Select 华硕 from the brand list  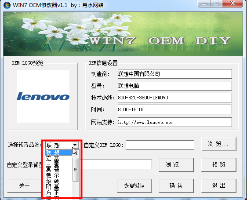[58, 181]
